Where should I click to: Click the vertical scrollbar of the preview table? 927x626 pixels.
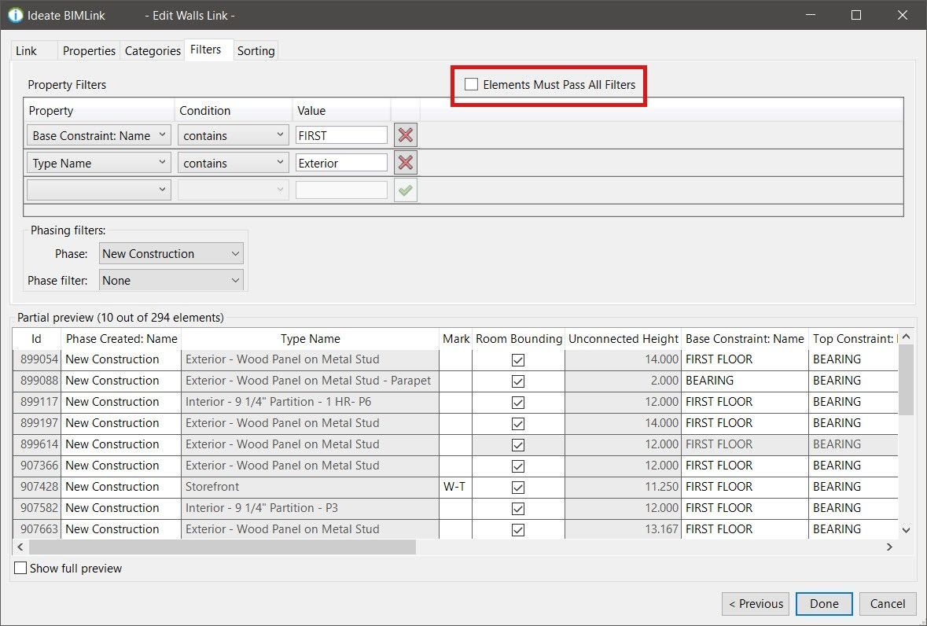click(906, 379)
